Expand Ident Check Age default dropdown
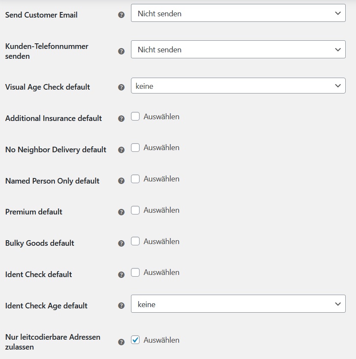This screenshot has width=356, height=359. [238, 304]
